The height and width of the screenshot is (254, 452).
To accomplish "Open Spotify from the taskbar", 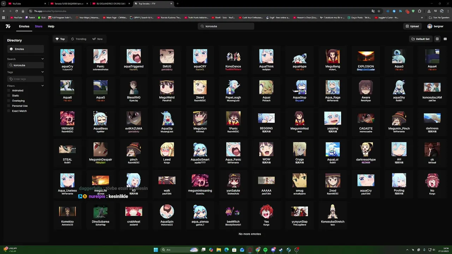I will point(265,250).
